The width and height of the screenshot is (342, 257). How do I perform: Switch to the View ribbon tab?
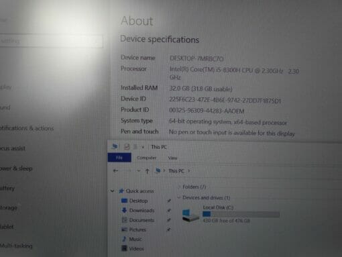172,158
